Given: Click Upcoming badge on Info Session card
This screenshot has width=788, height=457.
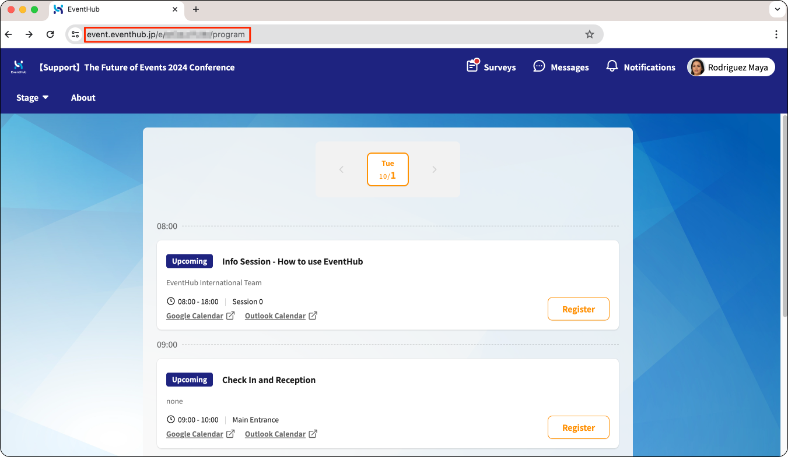Looking at the screenshot, I should coord(190,261).
